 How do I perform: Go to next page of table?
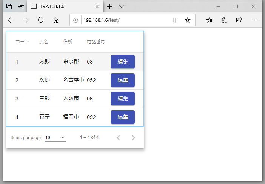tap(133, 138)
